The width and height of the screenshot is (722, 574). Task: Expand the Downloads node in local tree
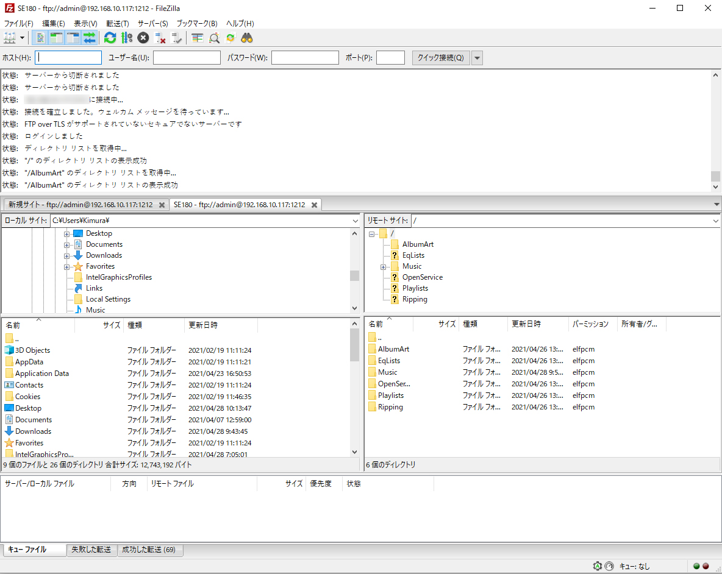tap(66, 256)
